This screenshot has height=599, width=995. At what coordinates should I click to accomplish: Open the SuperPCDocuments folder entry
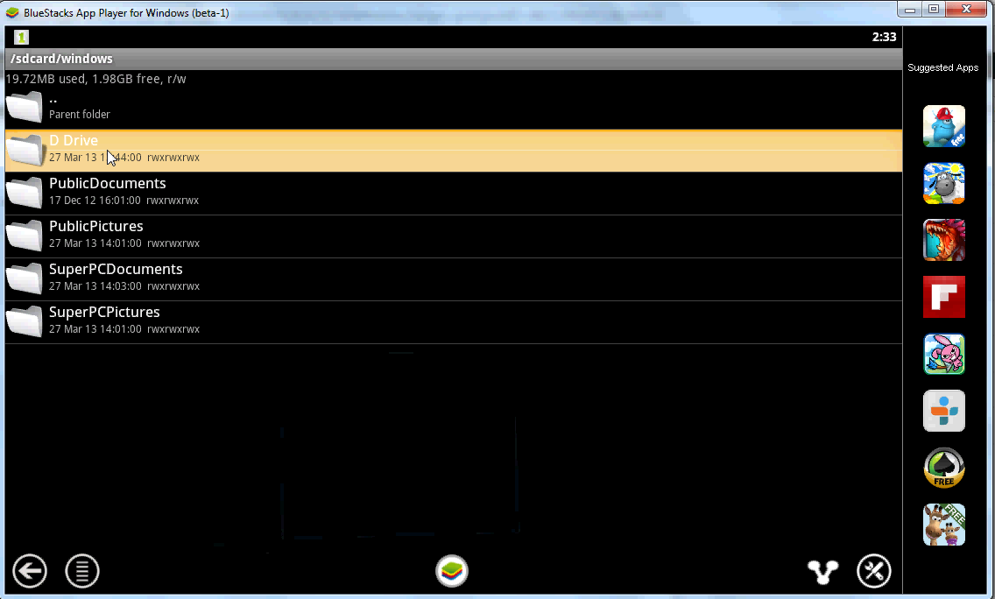point(454,279)
